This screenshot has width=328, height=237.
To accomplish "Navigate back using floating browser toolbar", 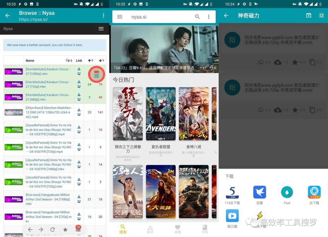I will coord(30,229).
